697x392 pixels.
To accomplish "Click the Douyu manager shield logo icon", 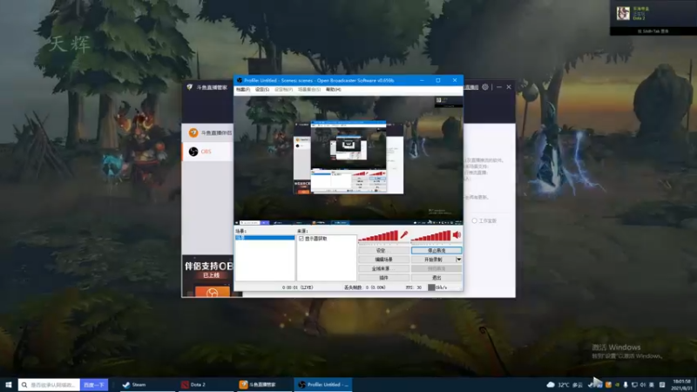I will click(x=190, y=87).
